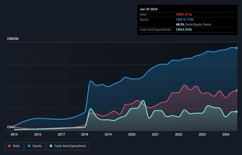
Task: Click the blue Equity legend dot
Action: coord(29,146)
